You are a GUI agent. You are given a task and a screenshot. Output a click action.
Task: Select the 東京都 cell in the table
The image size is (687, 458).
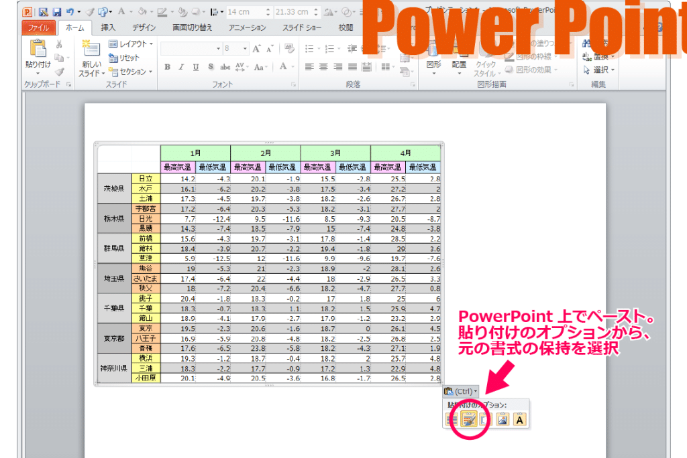pyautogui.click(x=114, y=338)
